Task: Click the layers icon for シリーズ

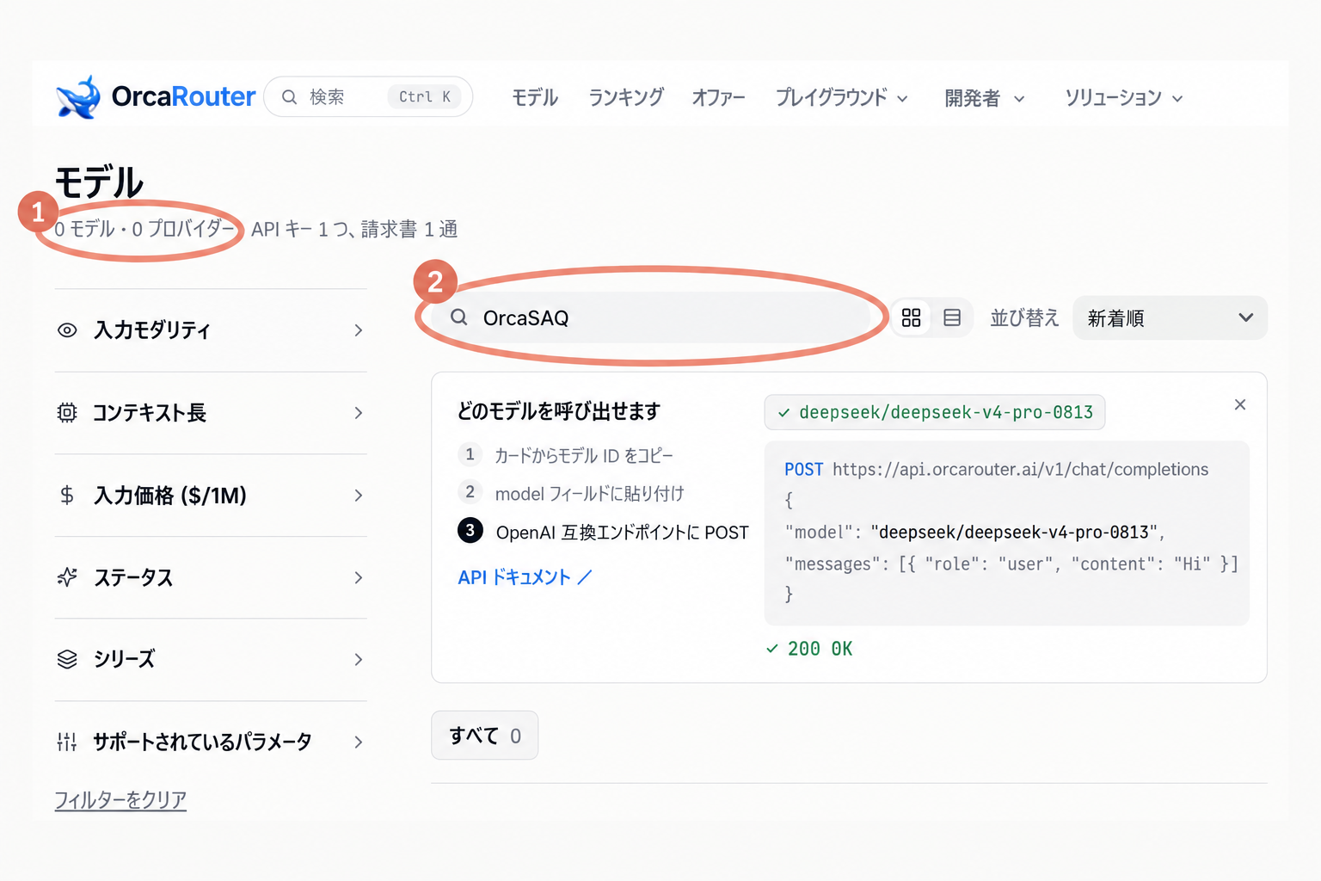Action: pos(67,659)
